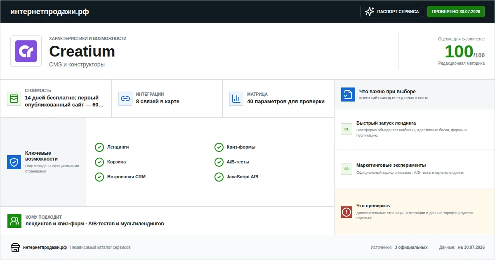The image size is (495, 260).
Task: Click the green Проверено 30.07.2026 badge
Action: point(456,12)
